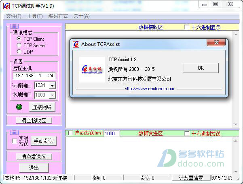The image size is (243, 184).
Task: Click the 远程端口 field showing 1234
Action: [x=42, y=85]
